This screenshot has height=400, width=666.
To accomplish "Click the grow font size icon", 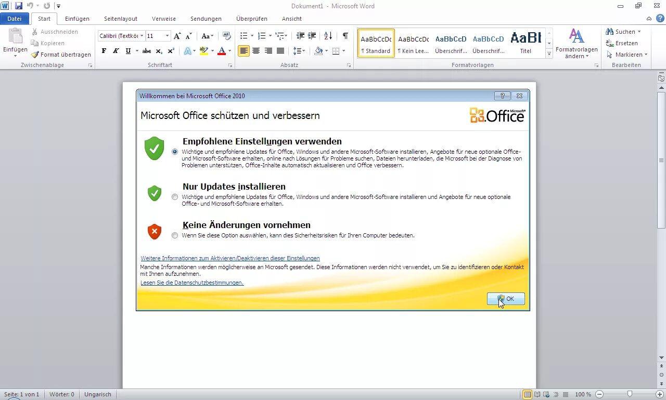I will point(177,36).
